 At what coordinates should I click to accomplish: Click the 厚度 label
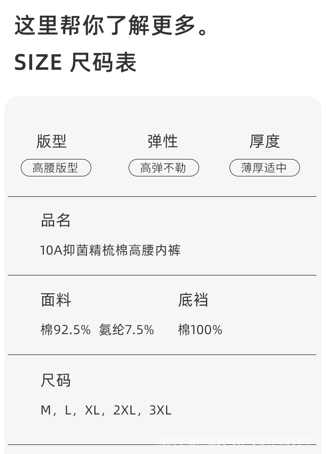(x=264, y=141)
